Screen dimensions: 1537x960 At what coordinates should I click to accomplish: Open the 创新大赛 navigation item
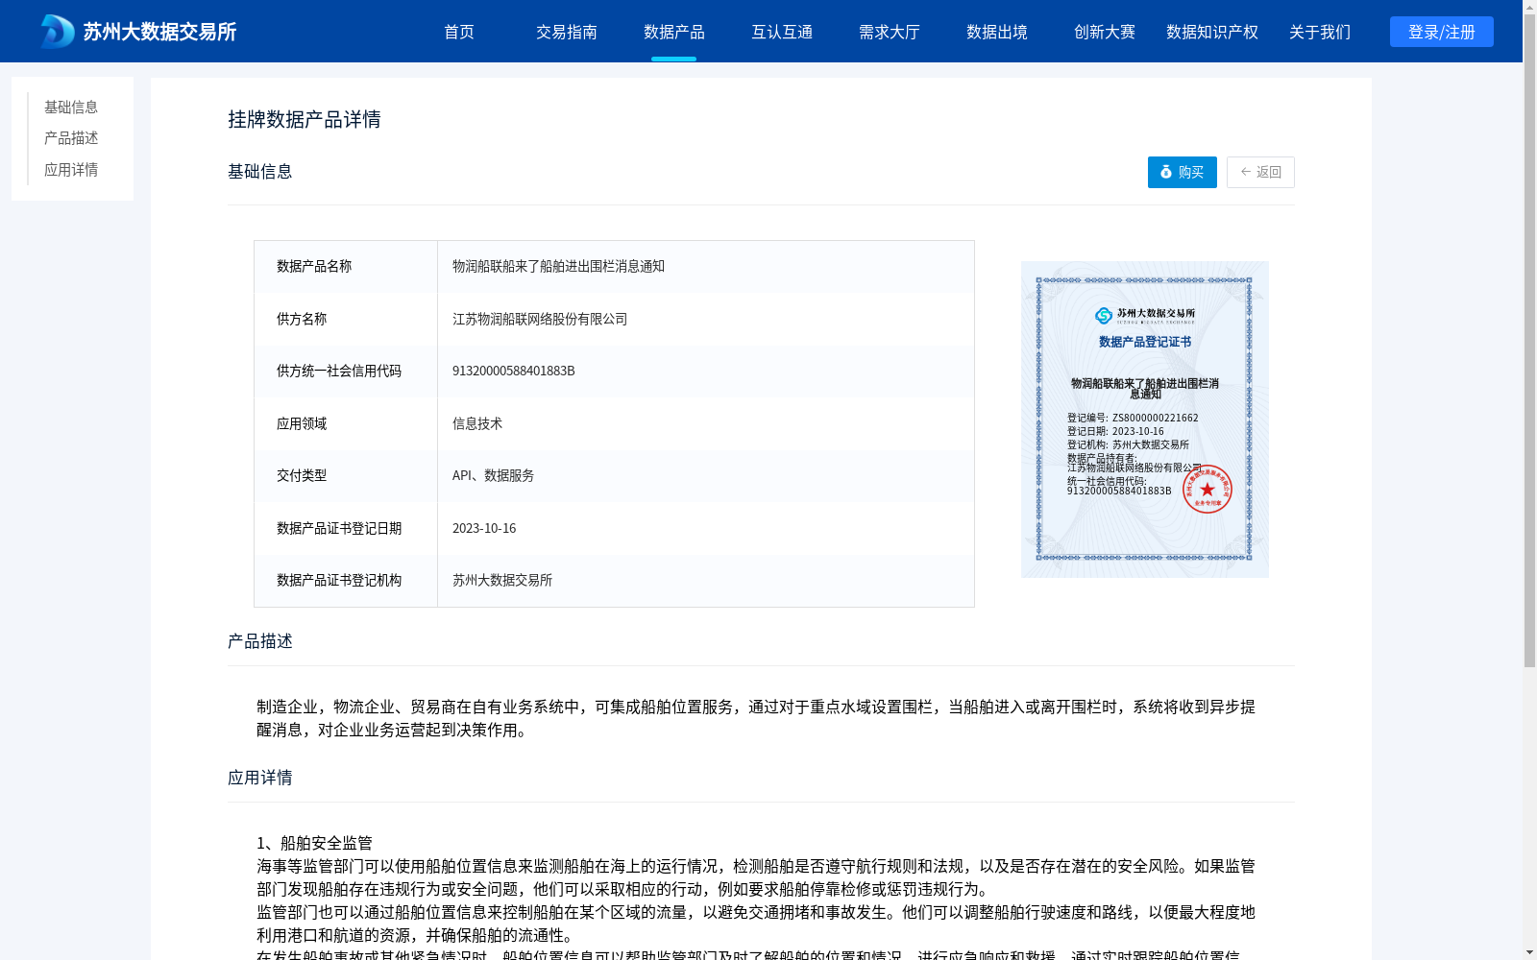point(1105,32)
